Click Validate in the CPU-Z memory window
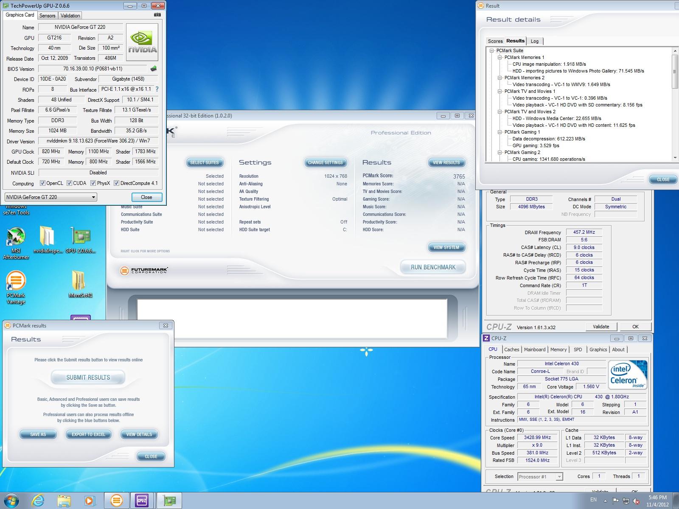The height and width of the screenshot is (509, 679). [600, 327]
